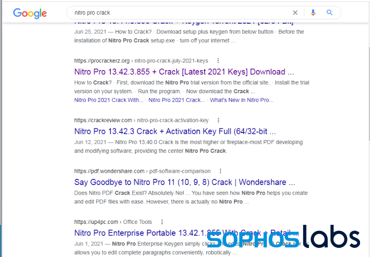Start voice search with microphone icon
Viewport: 370px width, 257px height.
tap(313, 12)
